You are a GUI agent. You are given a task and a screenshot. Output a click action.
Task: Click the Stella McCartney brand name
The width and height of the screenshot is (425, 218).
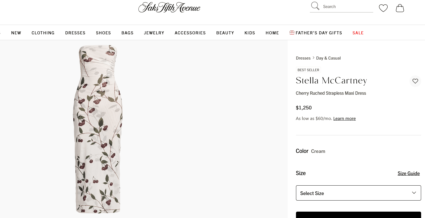[331, 81]
